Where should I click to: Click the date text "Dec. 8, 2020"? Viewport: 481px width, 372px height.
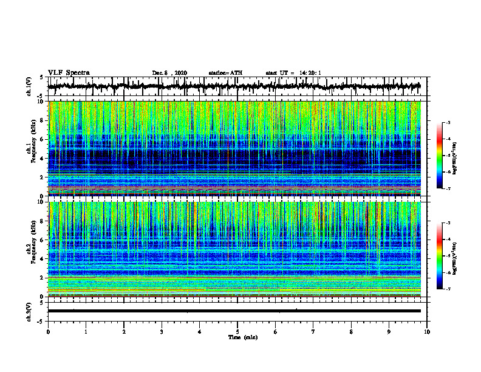point(169,73)
